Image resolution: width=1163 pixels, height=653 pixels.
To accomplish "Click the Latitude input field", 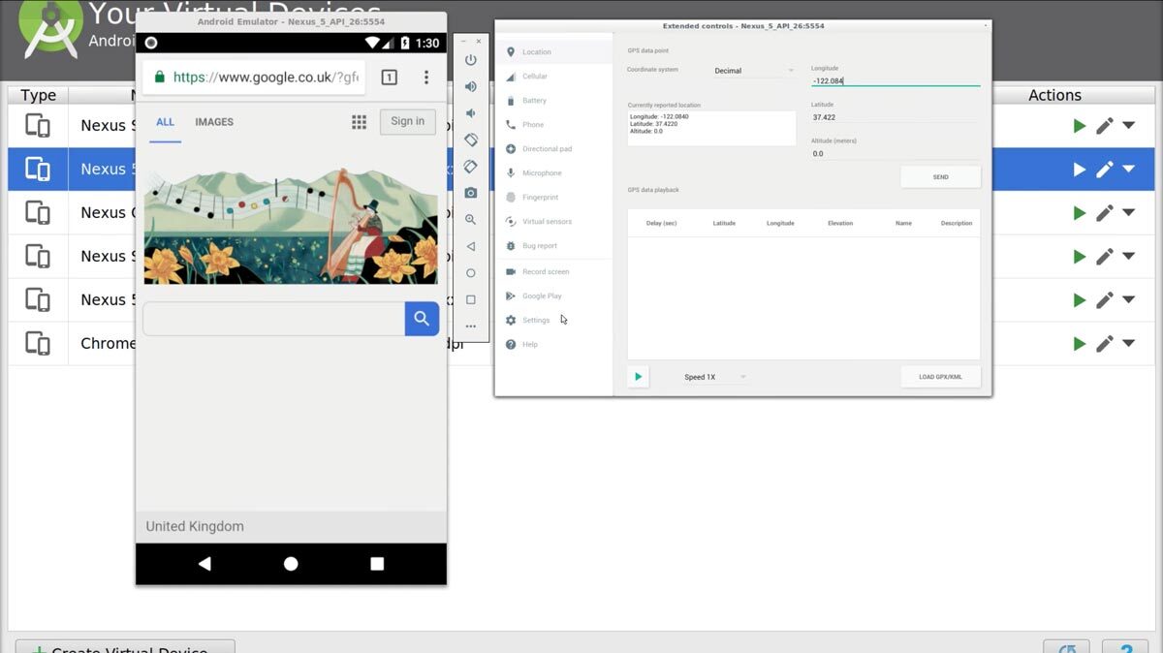I will 894,117.
